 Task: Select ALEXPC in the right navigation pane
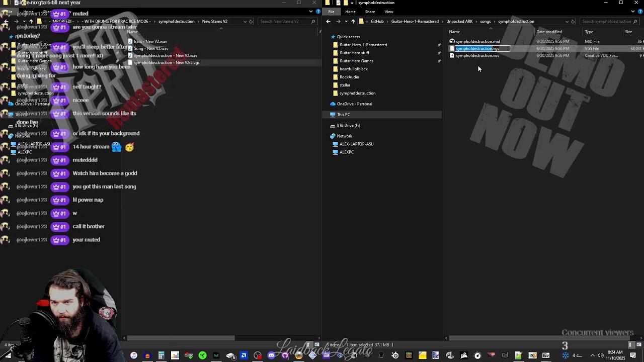point(346,152)
